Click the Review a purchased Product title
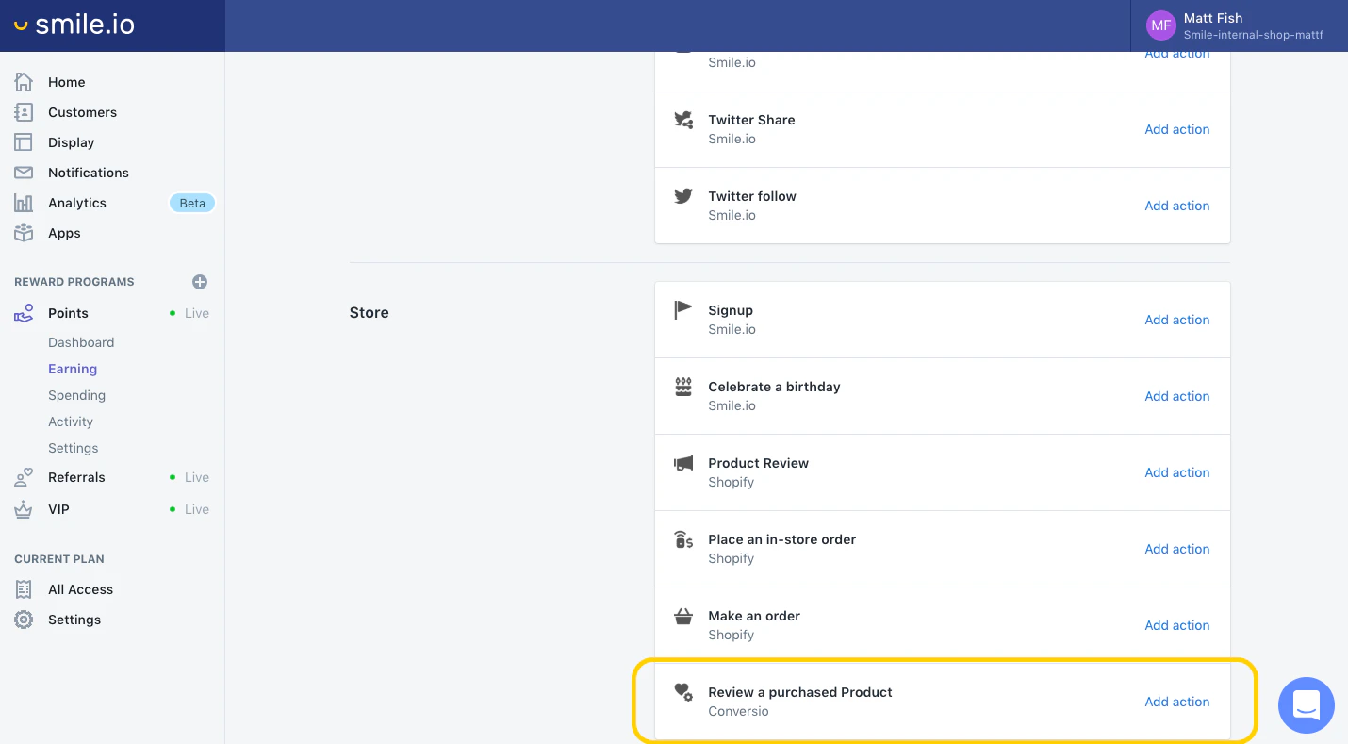This screenshot has width=1348, height=744. coord(800,692)
